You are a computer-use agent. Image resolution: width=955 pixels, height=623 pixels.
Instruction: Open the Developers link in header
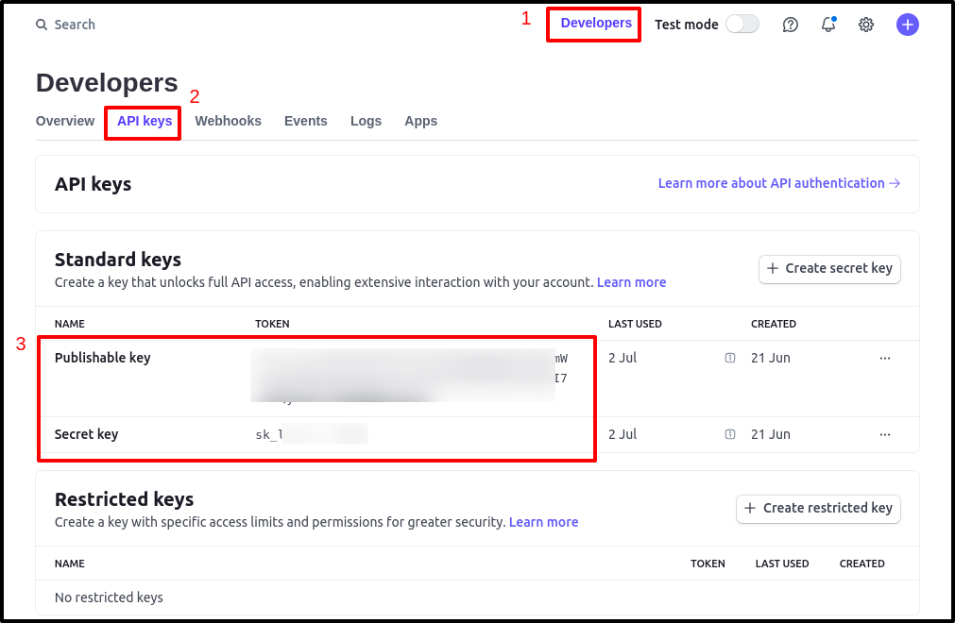click(596, 23)
